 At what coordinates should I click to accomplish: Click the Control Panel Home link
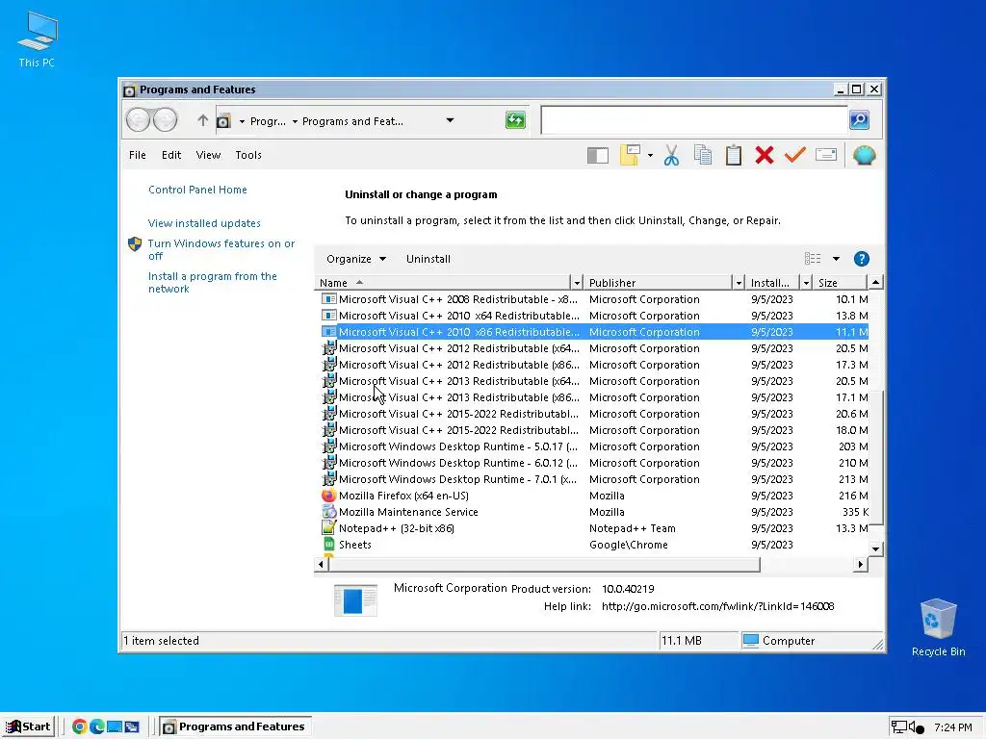[x=197, y=190]
